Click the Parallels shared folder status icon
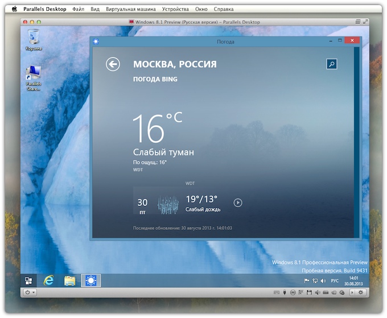This screenshot has height=318, width=387. click(x=334, y=292)
